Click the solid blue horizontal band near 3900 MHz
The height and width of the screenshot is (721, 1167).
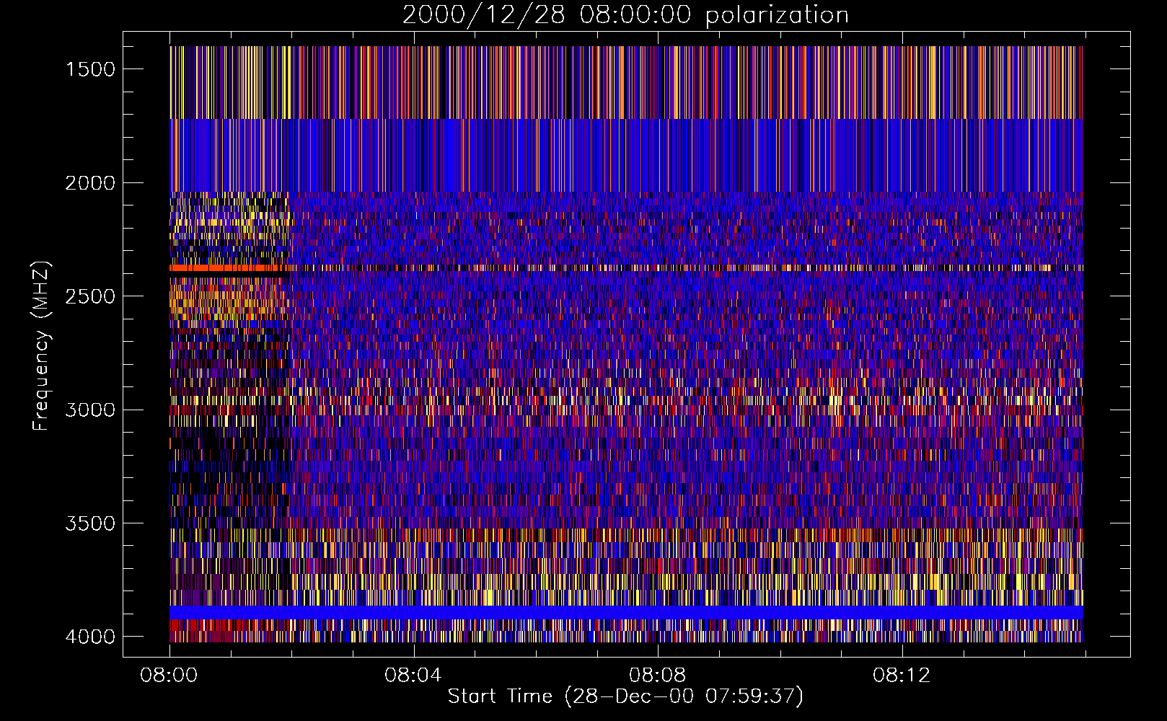[626, 612]
